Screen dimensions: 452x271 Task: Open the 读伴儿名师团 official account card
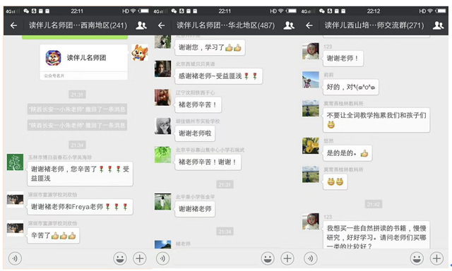click(x=83, y=62)
